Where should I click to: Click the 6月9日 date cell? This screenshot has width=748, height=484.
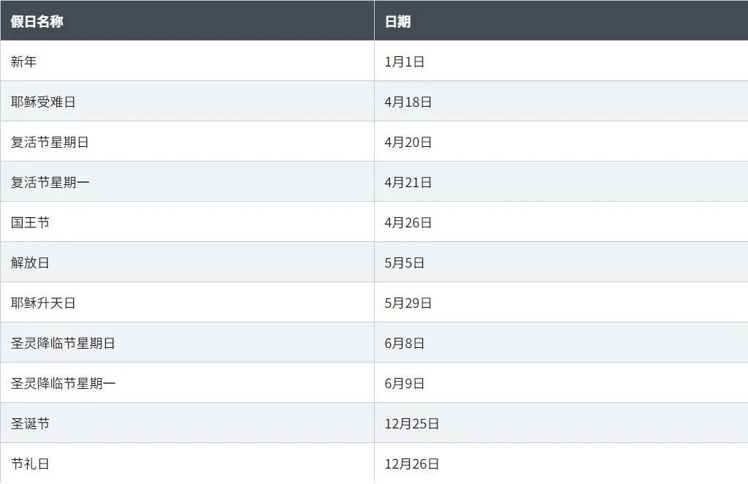pos(405,383)
